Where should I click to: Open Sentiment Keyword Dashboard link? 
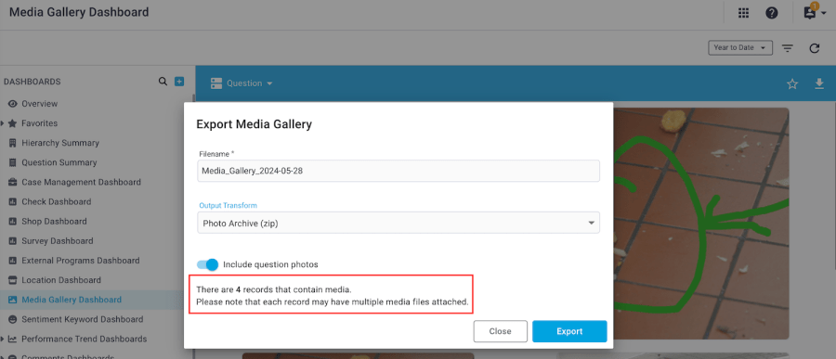tap(82, 319)
